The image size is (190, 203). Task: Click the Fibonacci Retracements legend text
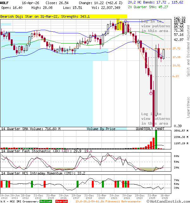point(110,201)
